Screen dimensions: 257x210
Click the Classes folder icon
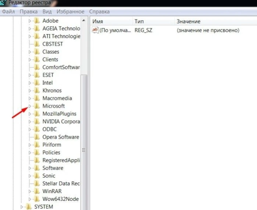point(37,52)
